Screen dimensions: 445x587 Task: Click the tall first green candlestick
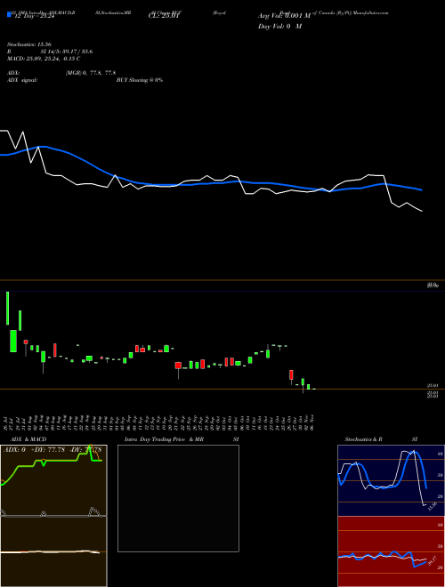pos(7,308)
